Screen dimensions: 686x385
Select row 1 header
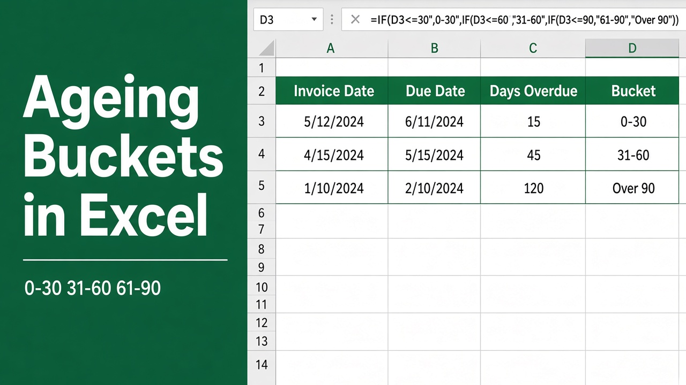(262, 68)
